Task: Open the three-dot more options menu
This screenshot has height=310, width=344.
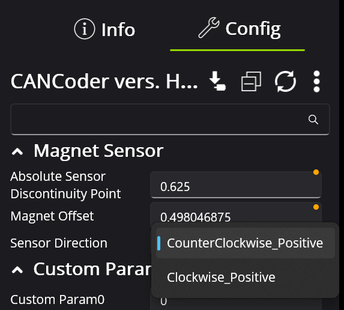Action: pyautogui.click(x=316, y=82)
